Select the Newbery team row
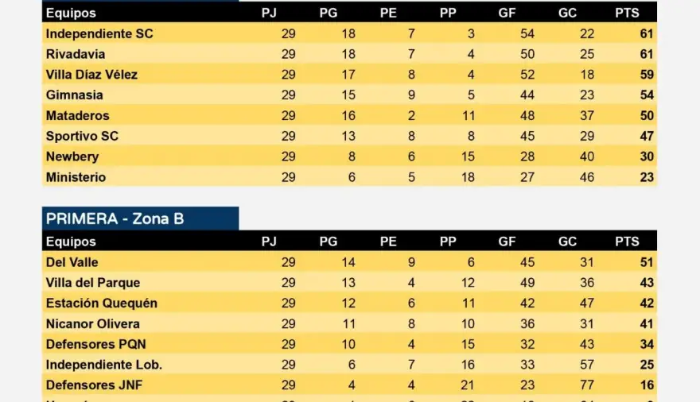This screenshot has height=402, width=700. click(x=349, y=157)
